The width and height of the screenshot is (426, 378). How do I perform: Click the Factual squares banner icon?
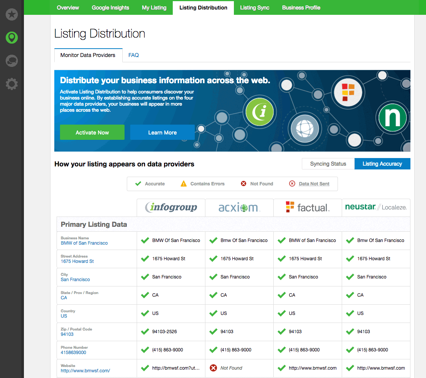click(x=348, y=92)
